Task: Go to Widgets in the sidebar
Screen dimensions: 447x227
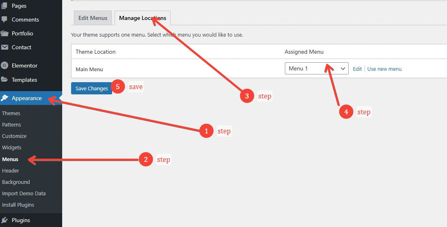Action: tap(11, 148)
